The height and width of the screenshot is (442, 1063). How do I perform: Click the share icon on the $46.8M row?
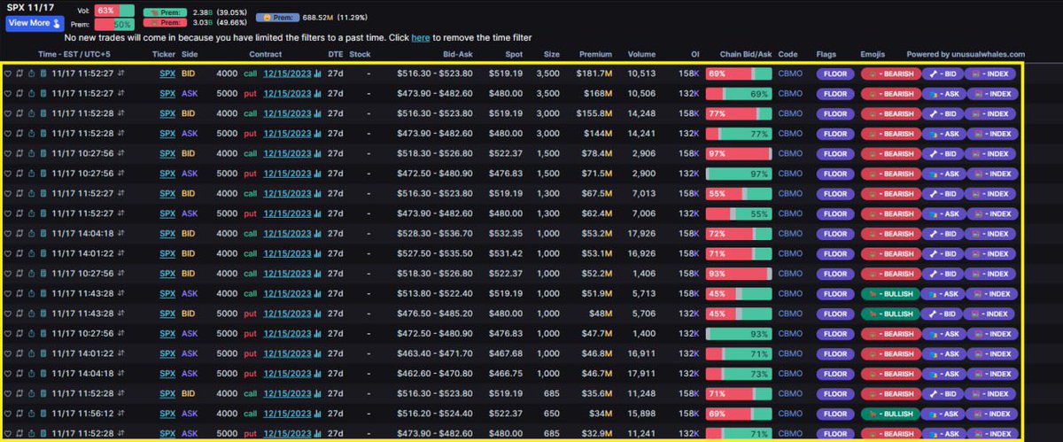[x=31, y=353]
